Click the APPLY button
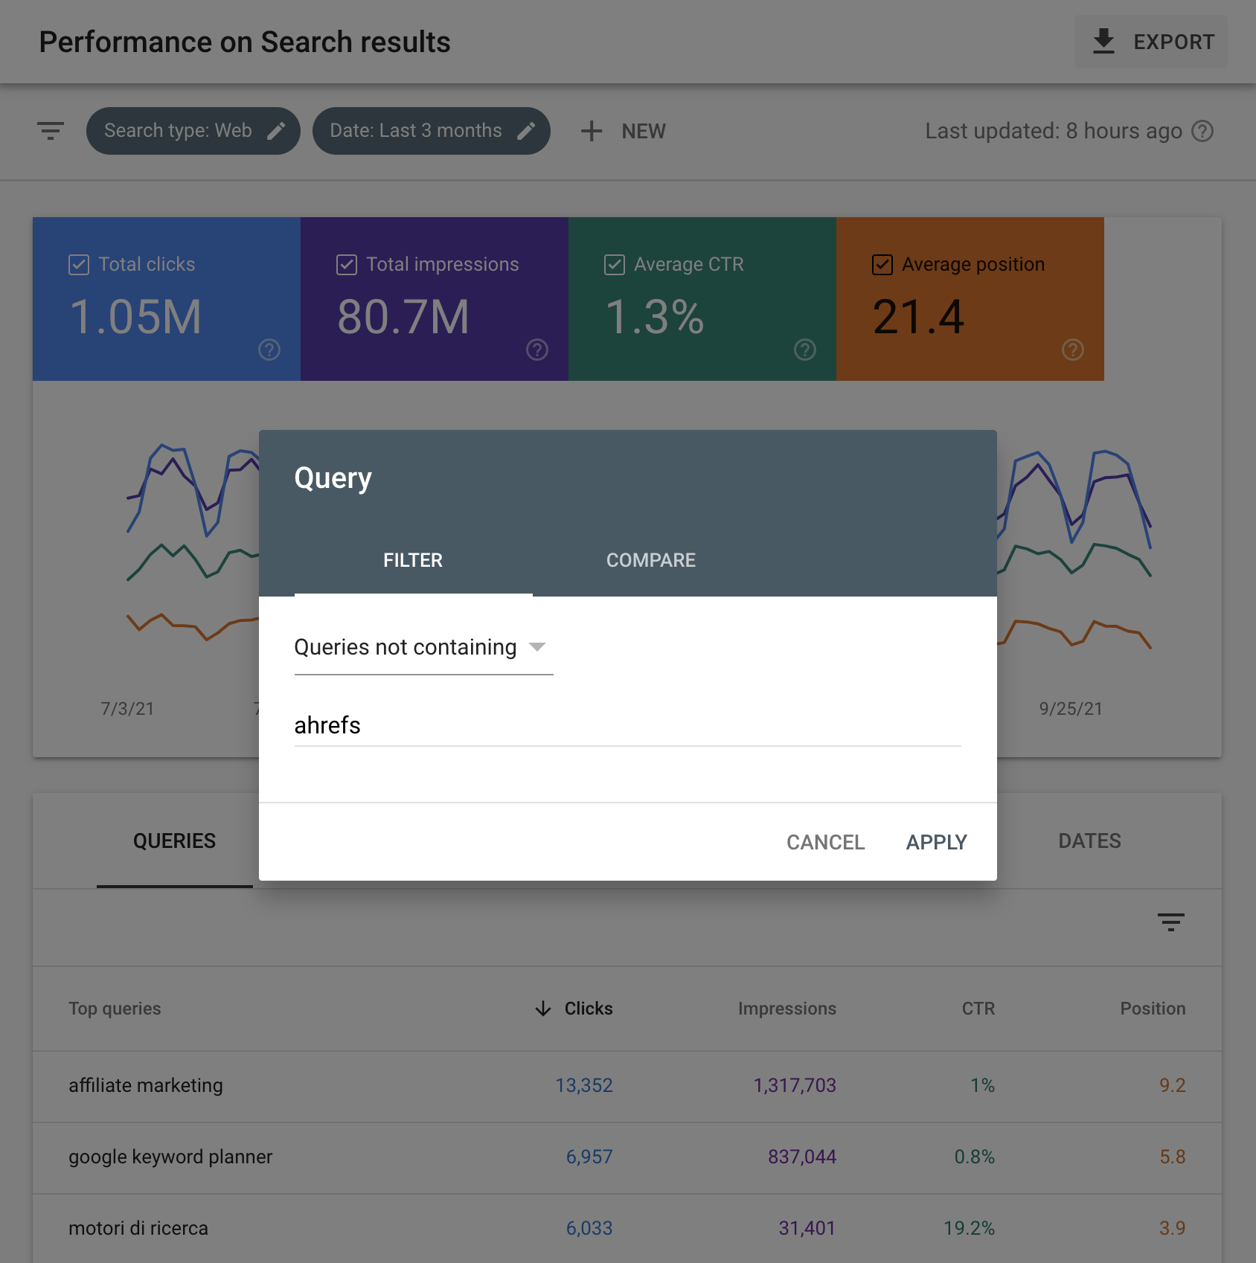The height and width of the screenshot is (1263, 1256). tap(935, 841)
